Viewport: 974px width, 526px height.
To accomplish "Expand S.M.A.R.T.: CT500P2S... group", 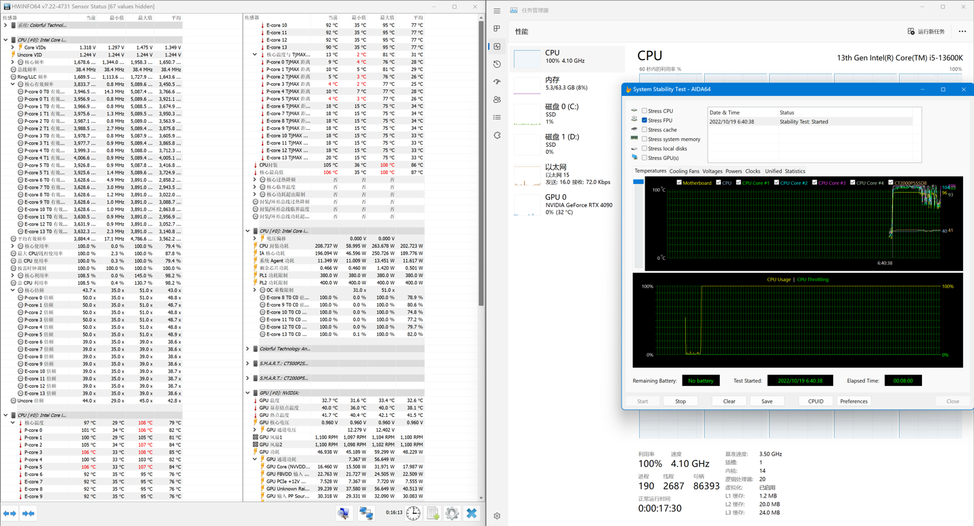I will 248,364.
